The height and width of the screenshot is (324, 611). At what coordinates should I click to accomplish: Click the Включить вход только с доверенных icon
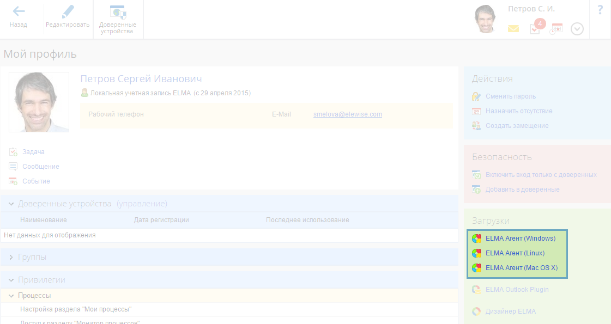click(x=476, y=175)
